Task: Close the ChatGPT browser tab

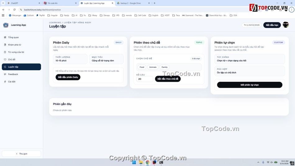Action: click(x=39, y=3)
